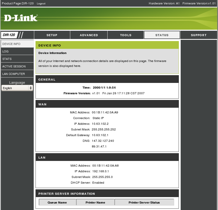The image size is (218, 210).
Task: Click default gateway 10.63.102.1
Action: pos(100,135)
